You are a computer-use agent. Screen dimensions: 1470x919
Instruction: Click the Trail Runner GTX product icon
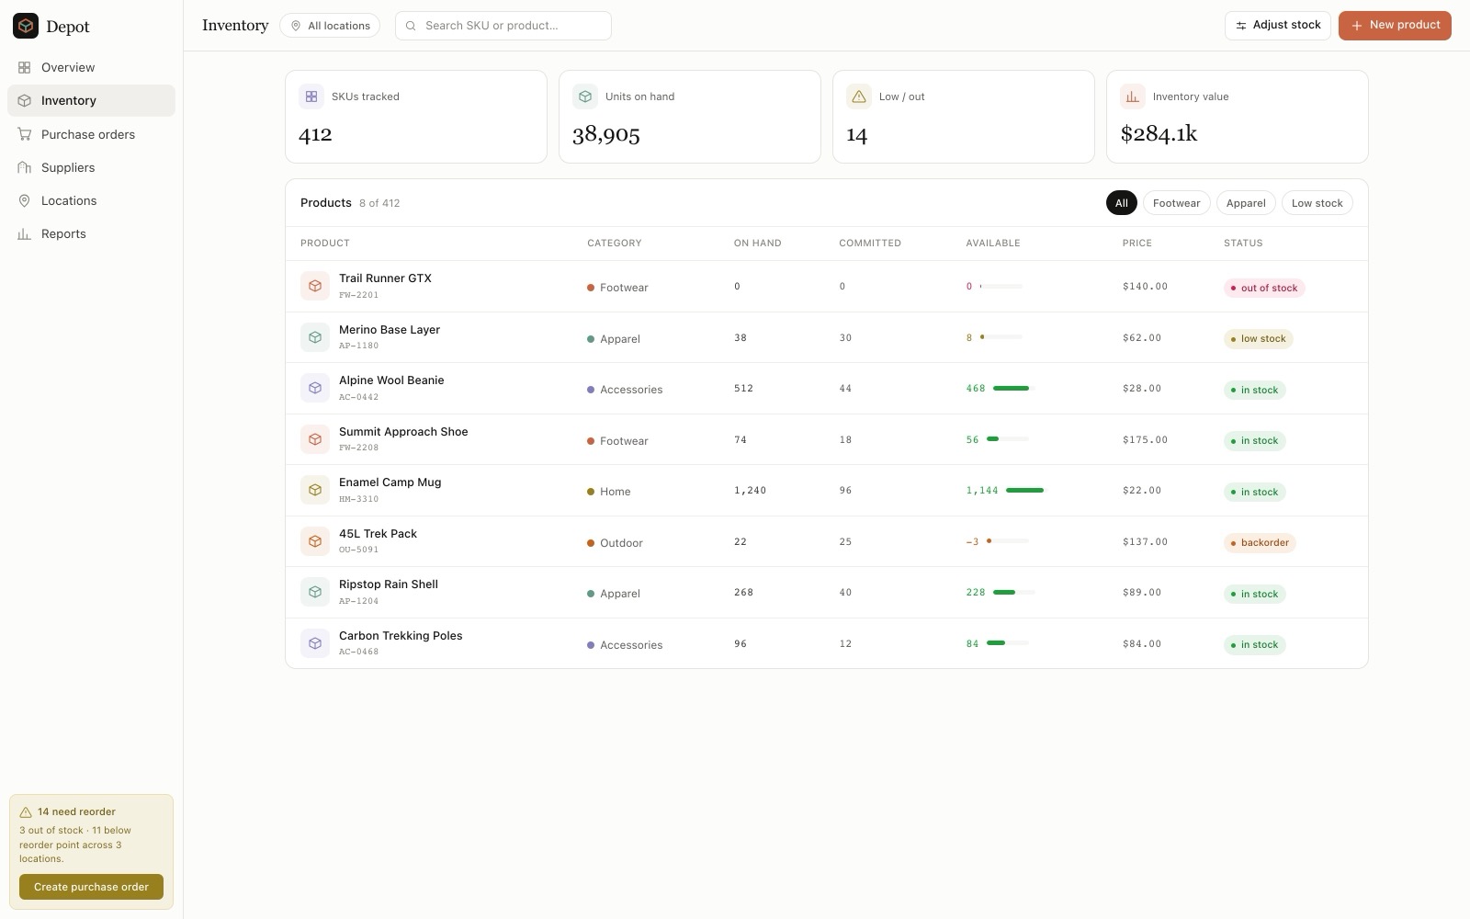click(x=315, y=286)
